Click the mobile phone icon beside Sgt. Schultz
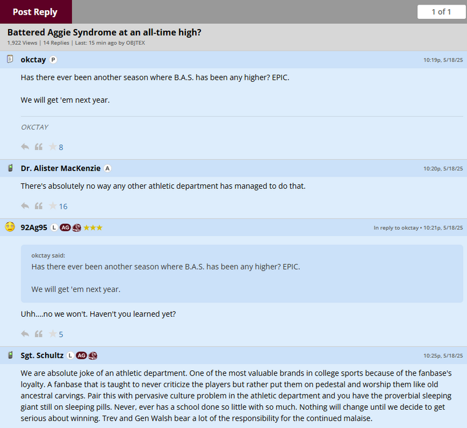Image resolution: width=467 pixels, height=428 pixels. [x=10, y=356]
